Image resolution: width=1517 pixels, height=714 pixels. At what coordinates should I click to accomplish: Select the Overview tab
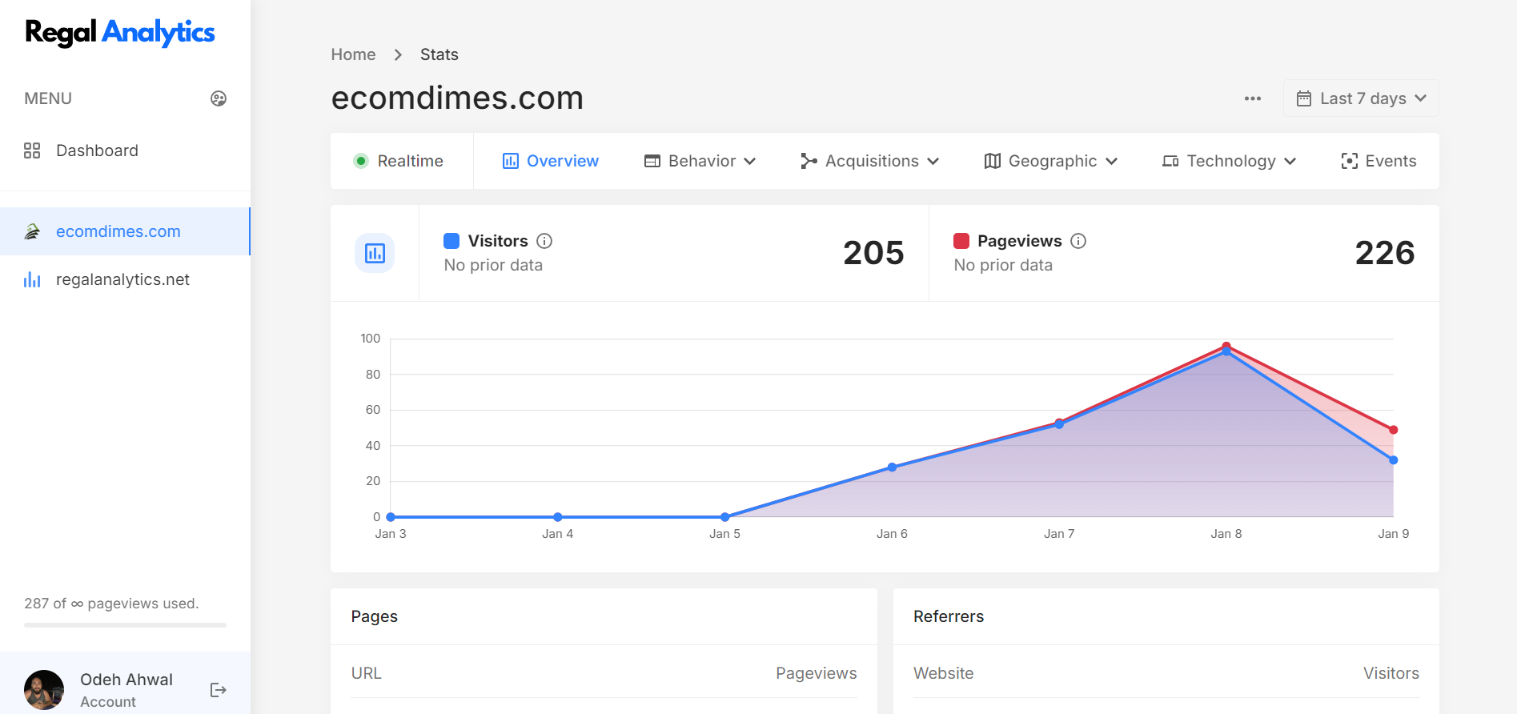pos(551,161)
